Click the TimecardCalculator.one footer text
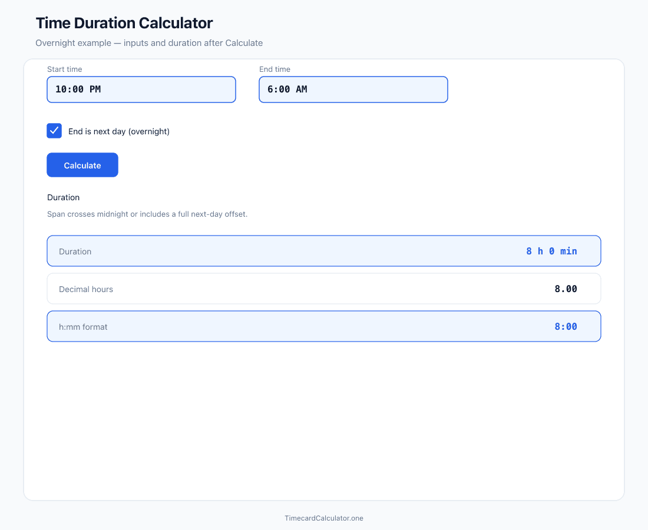The image size is (648, 530). point(324,518)
